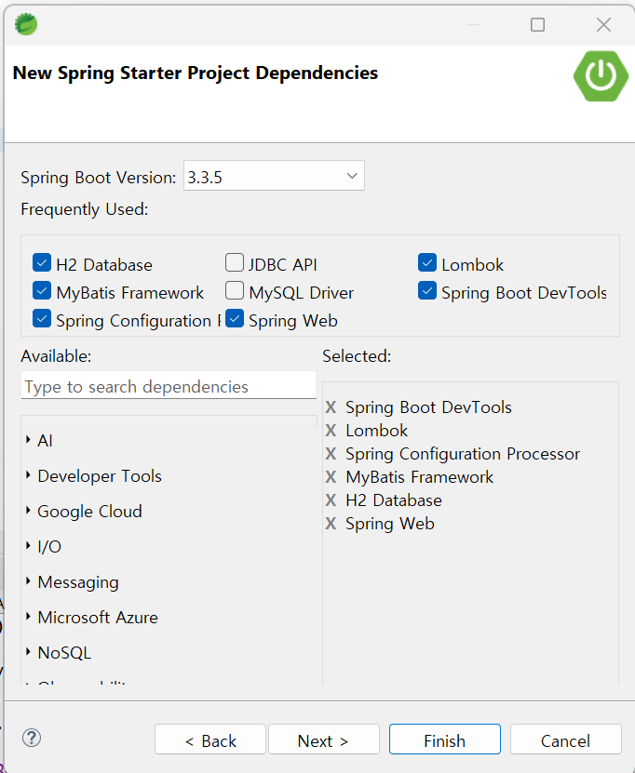The height and width of the screenshot is (773, 635).
Task: Click the dependency search field
Action: point(169,387)
